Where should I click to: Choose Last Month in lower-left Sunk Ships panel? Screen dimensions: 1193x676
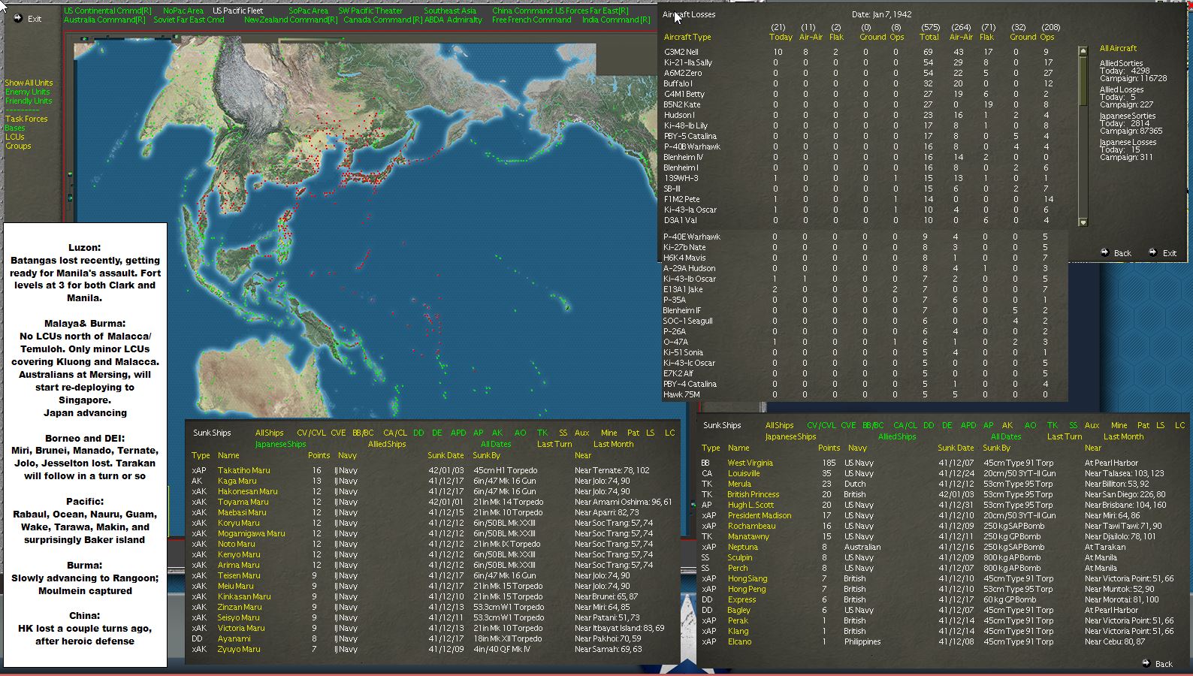point(613,444)
